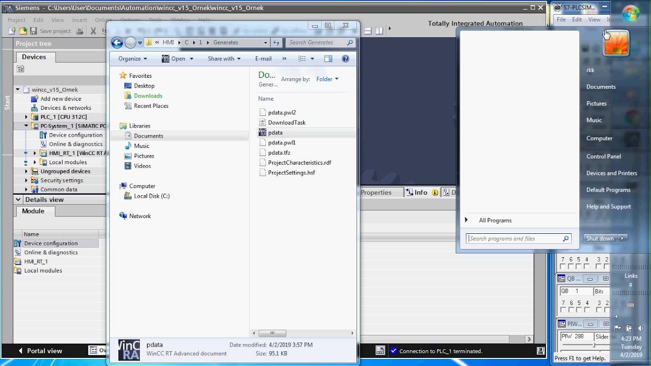This screenshot has height=366, width=651.
Task: Collapse the Details view section
Action: click(x=18, y=200)
